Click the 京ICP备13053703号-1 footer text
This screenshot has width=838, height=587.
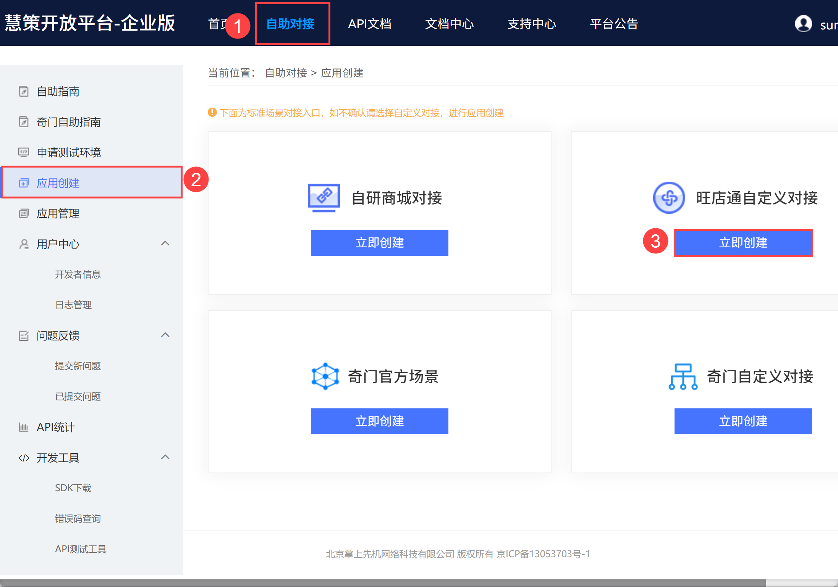pos(543,554)
